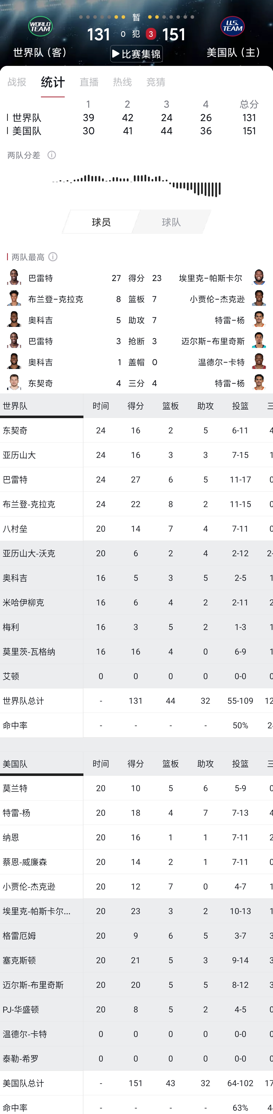
Task: Open 东契奇 row in 世界队 table
Action: tap(136, 430)
